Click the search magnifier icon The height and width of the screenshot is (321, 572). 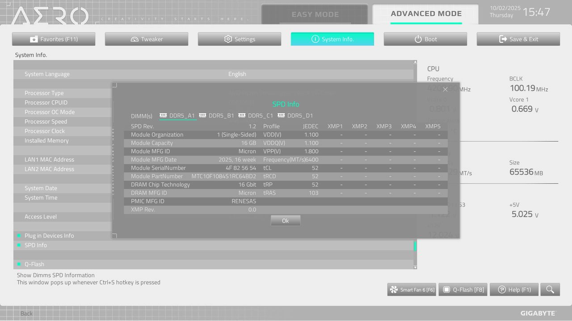(550, 289)
